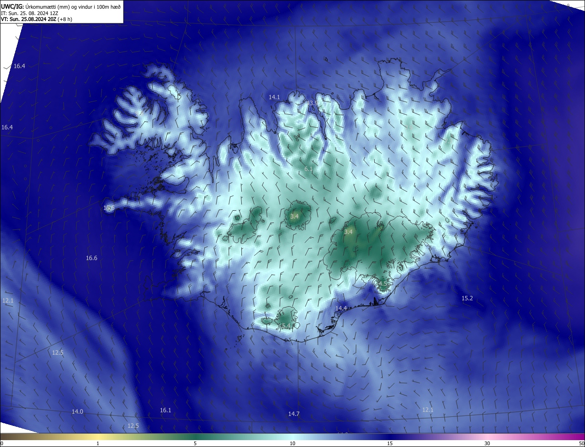Click the colorbar tick label 0

tap(2, 444)
